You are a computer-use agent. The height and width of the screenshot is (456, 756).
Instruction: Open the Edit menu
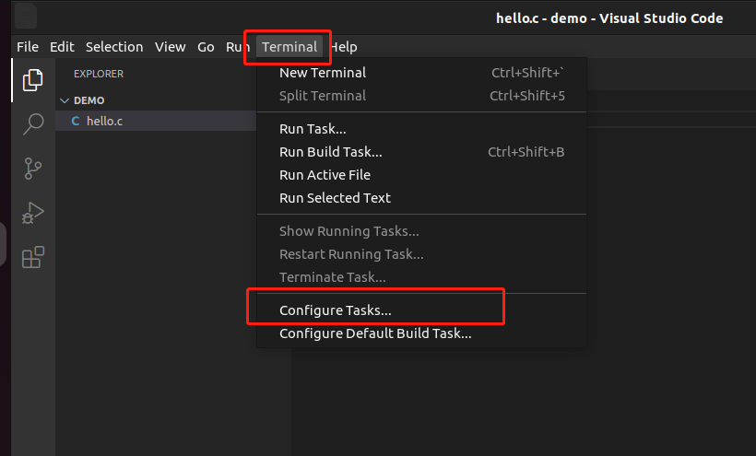click(62, 47)
